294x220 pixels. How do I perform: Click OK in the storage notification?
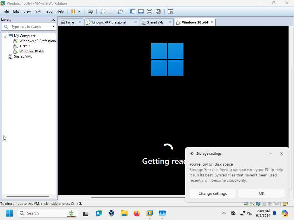[262, 193]
